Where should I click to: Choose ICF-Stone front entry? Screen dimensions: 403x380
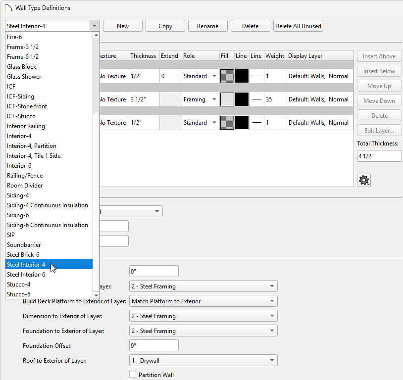click(49, 106)
